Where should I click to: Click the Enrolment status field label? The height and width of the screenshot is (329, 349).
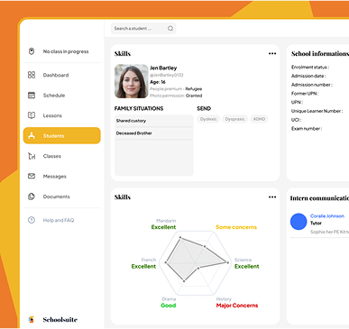pyautogui.click(x=310, y=67)
